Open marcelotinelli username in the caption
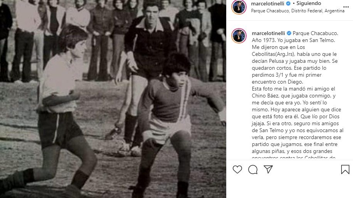This screenshot has width=353, height=198. [x=268, y=33]
